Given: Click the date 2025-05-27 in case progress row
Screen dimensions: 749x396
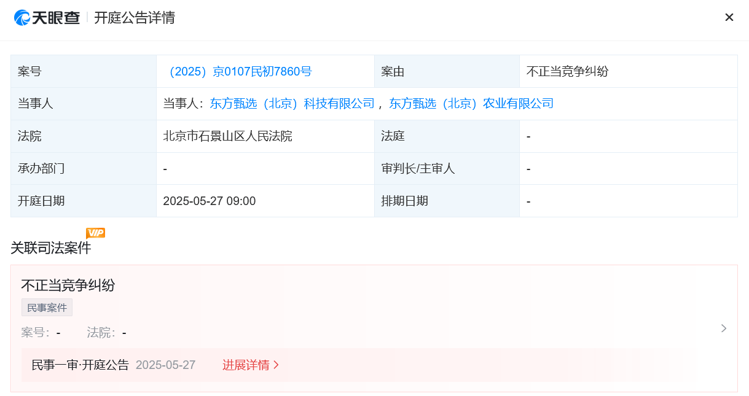Looking at the screenshot, I should click(166, 365).
